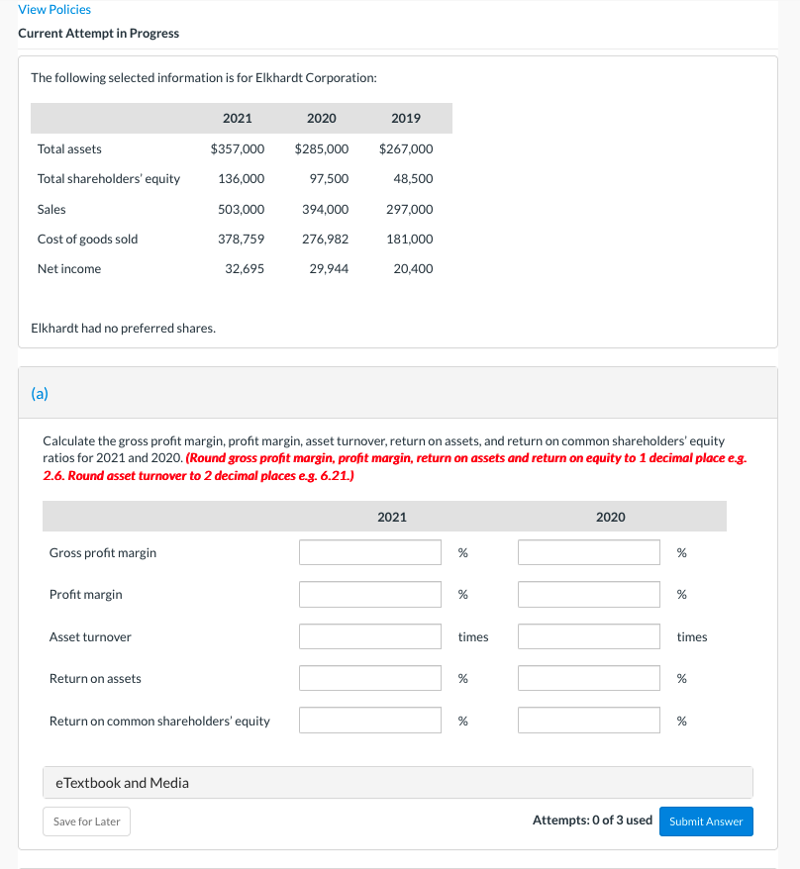The image size is (800, 869).
Task: Click the Attempts: 0 of 3 used label
Action: pyautogui.click(x=591, y=821)
